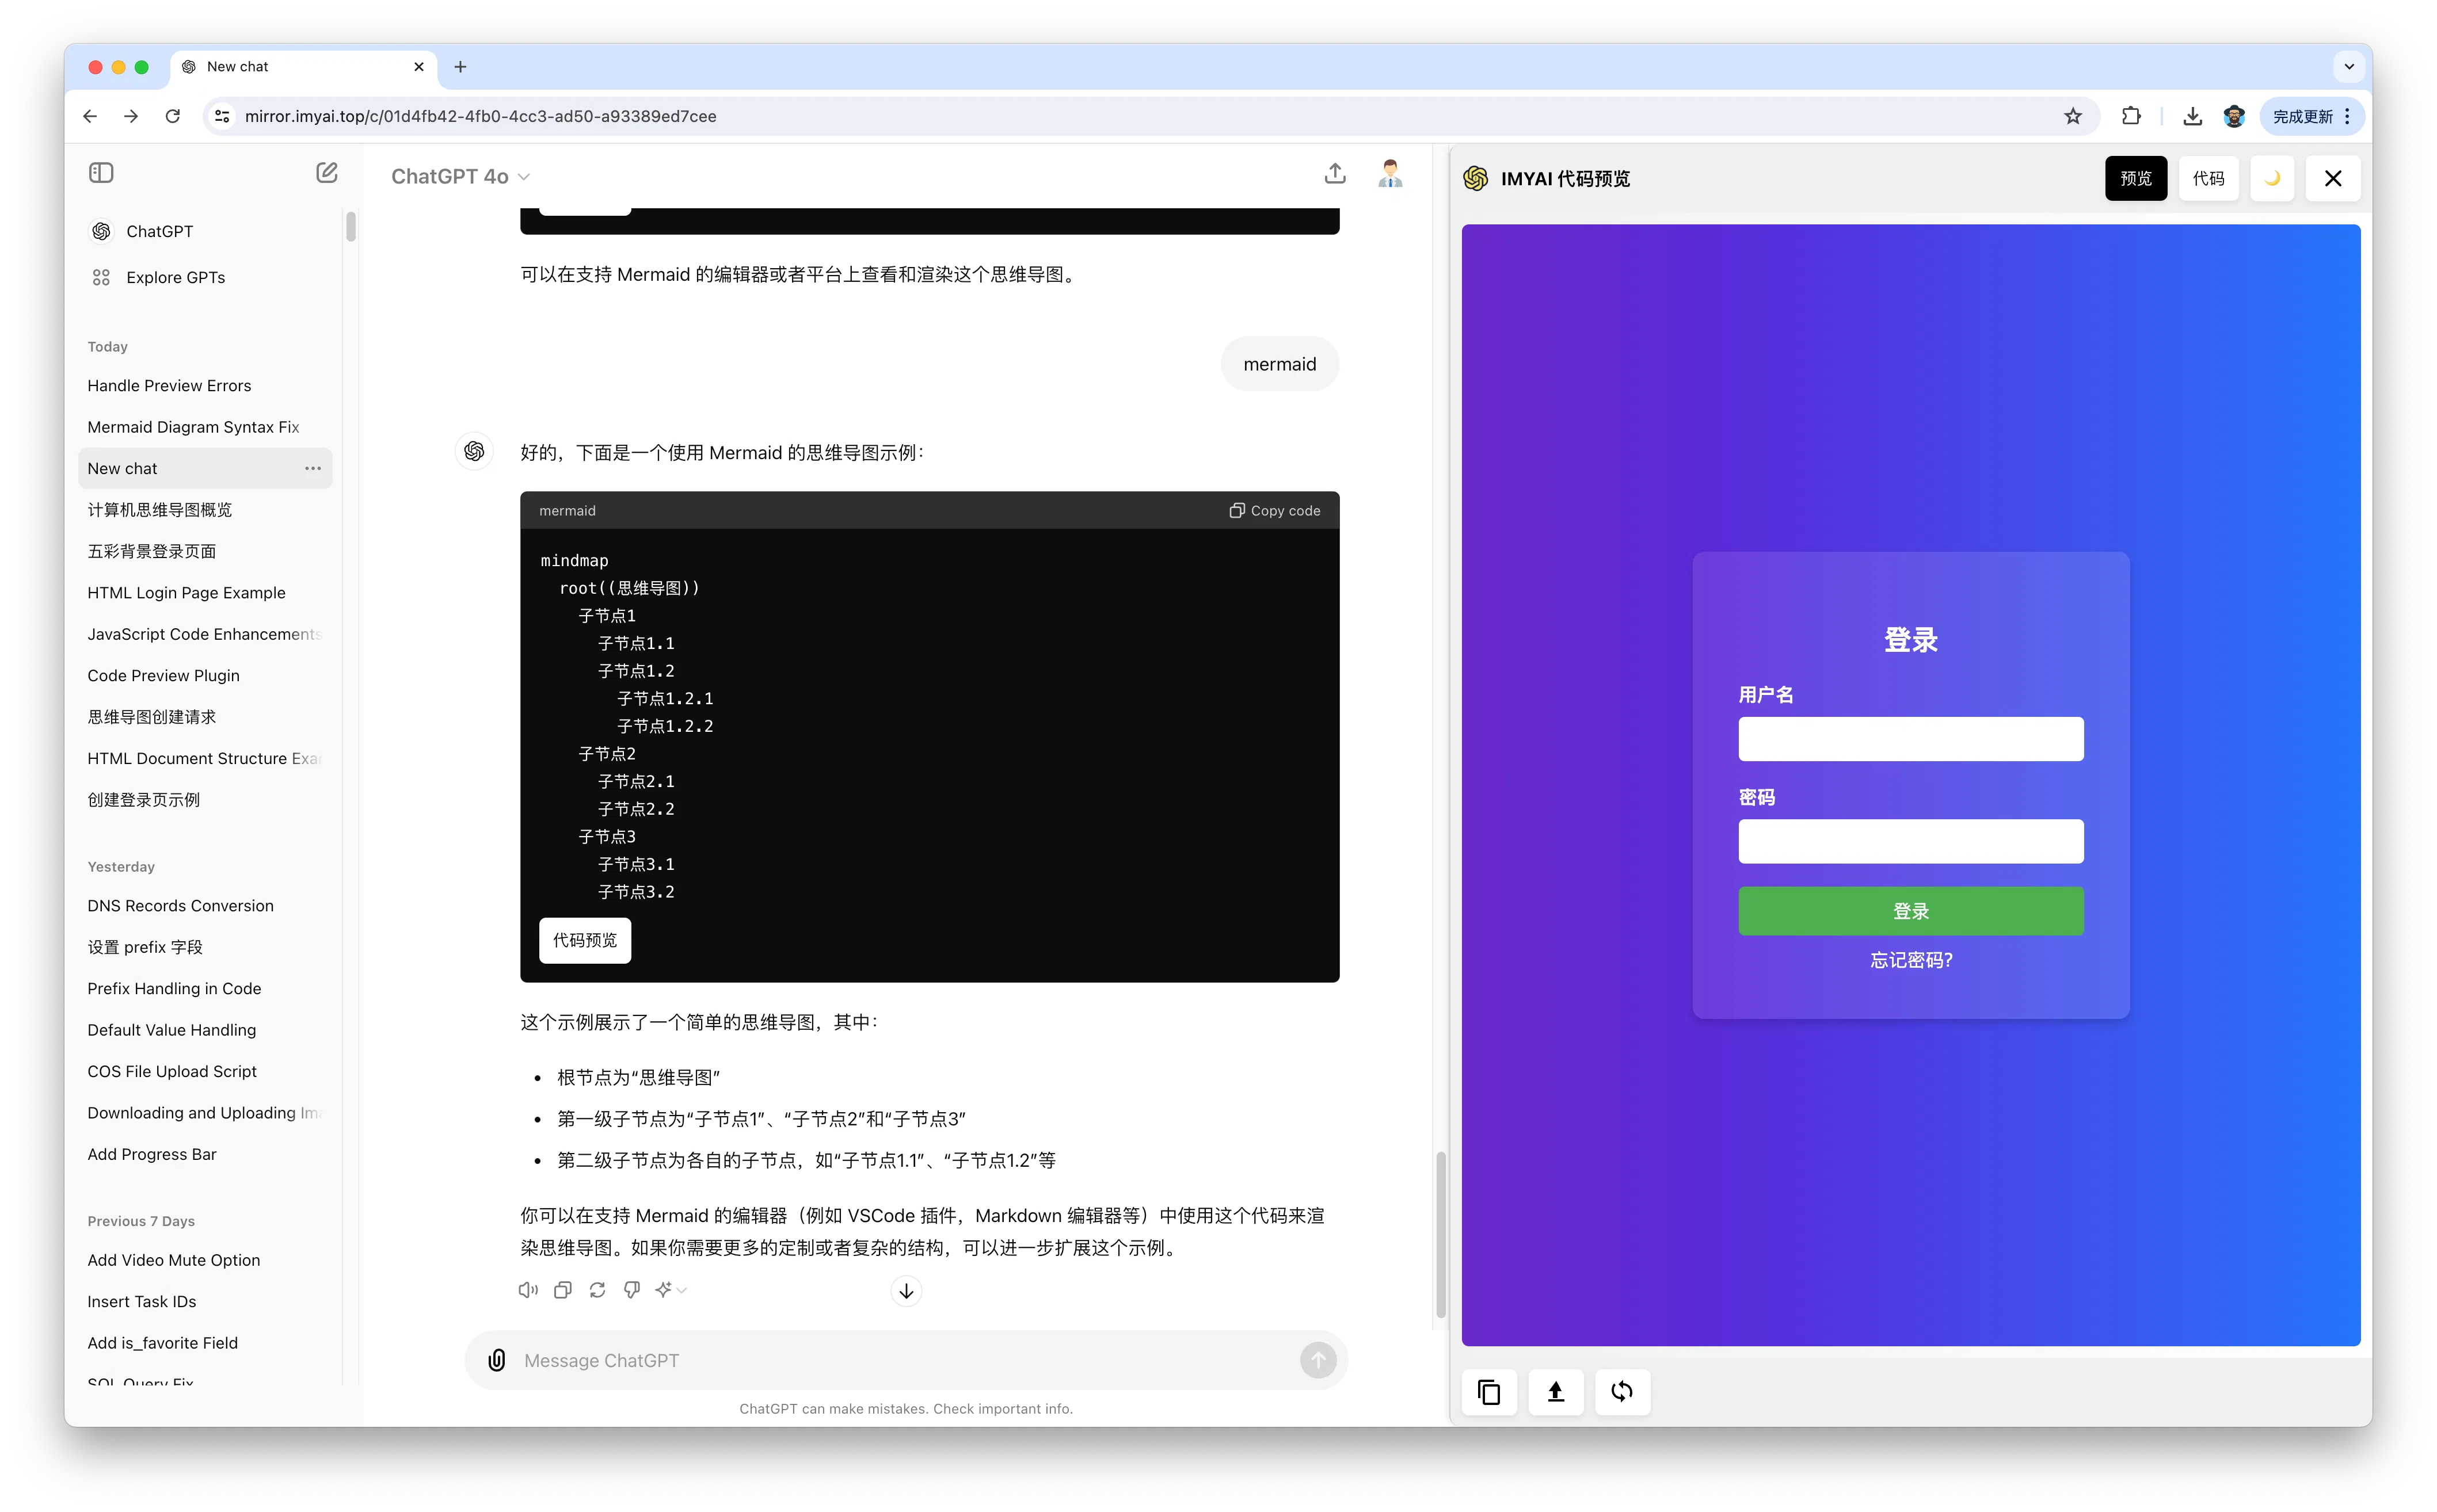Screen dimensions: 2437x1512
Task: Open Add Progress Bar chat
Action: (x=205, y=1154)
